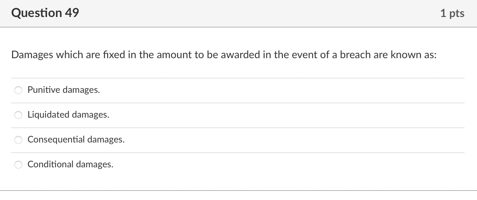Click the Consequential damages answer text

click(76, 140)
